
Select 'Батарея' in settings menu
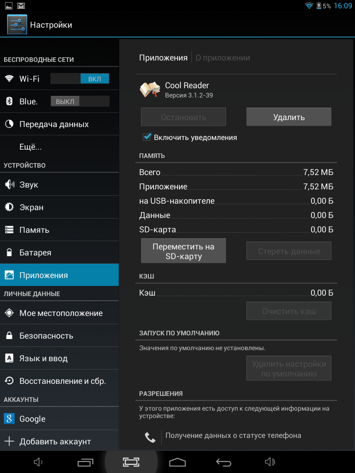(x=35, y=253)
